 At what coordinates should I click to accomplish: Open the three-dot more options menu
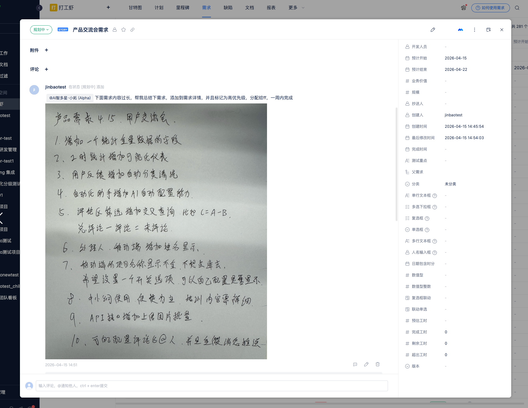pos(474,30)
